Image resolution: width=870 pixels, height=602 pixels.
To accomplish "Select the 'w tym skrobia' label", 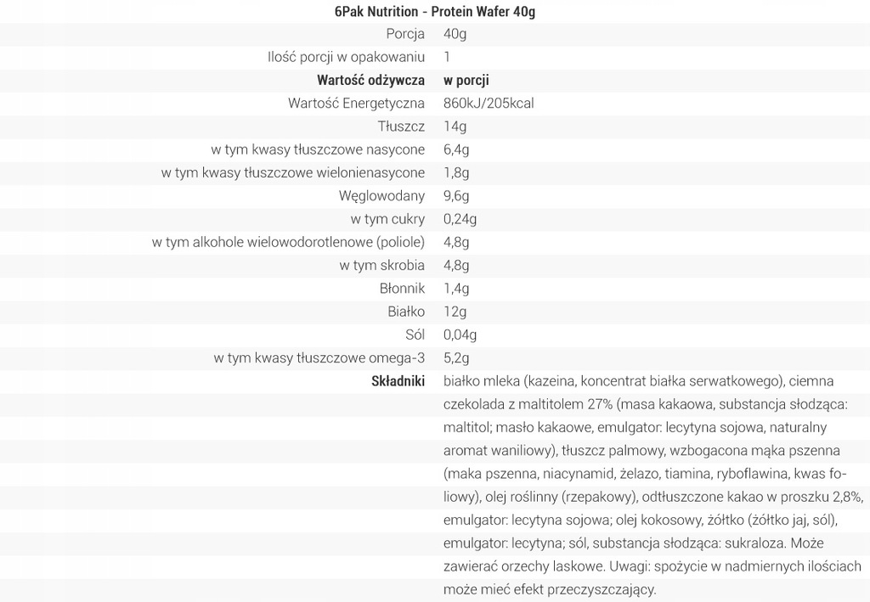I will 381,266.
